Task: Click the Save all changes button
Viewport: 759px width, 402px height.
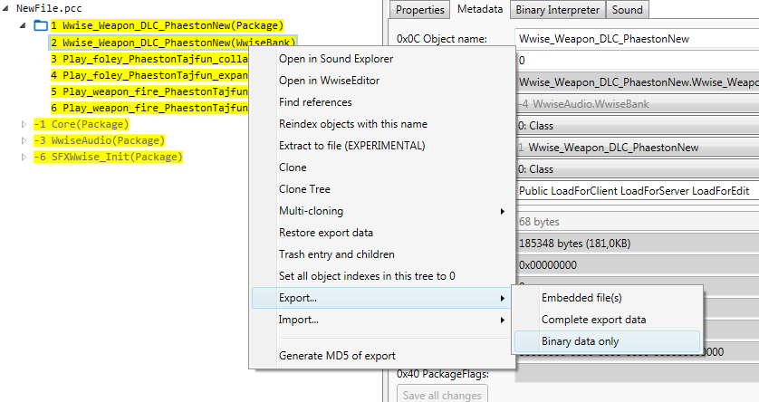Action: tap(442, 395)
